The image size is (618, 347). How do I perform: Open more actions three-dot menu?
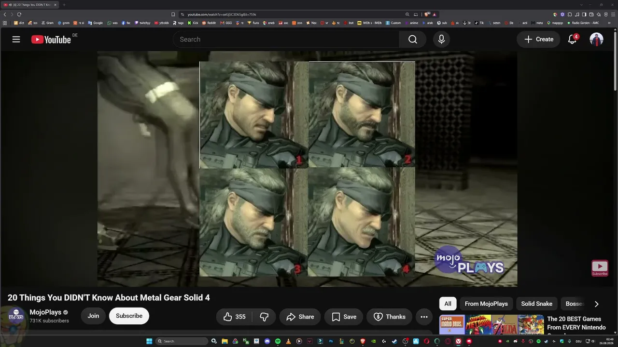pos(424,317)
